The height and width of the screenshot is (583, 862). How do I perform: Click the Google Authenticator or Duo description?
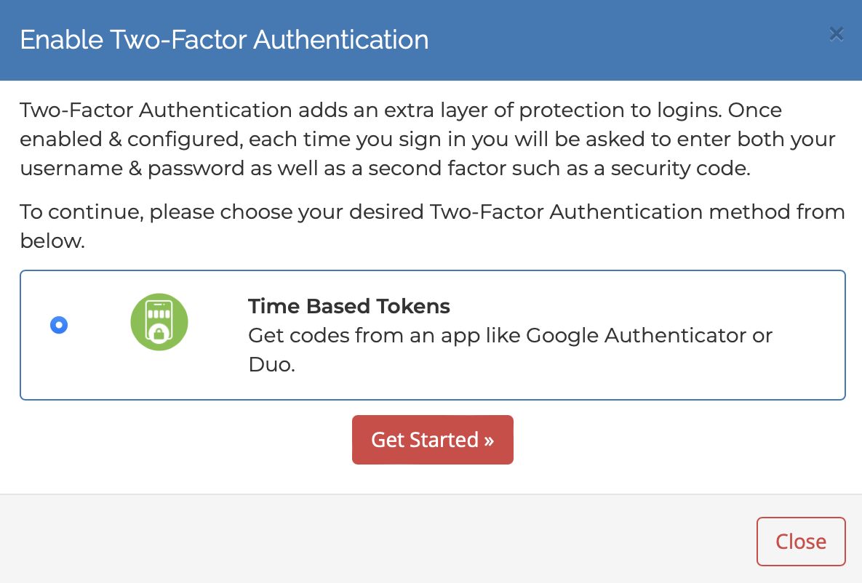click(x=510, y=350)
